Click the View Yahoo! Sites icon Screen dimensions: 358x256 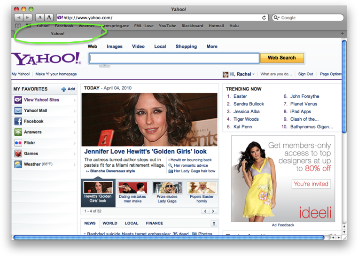(18, 100)
